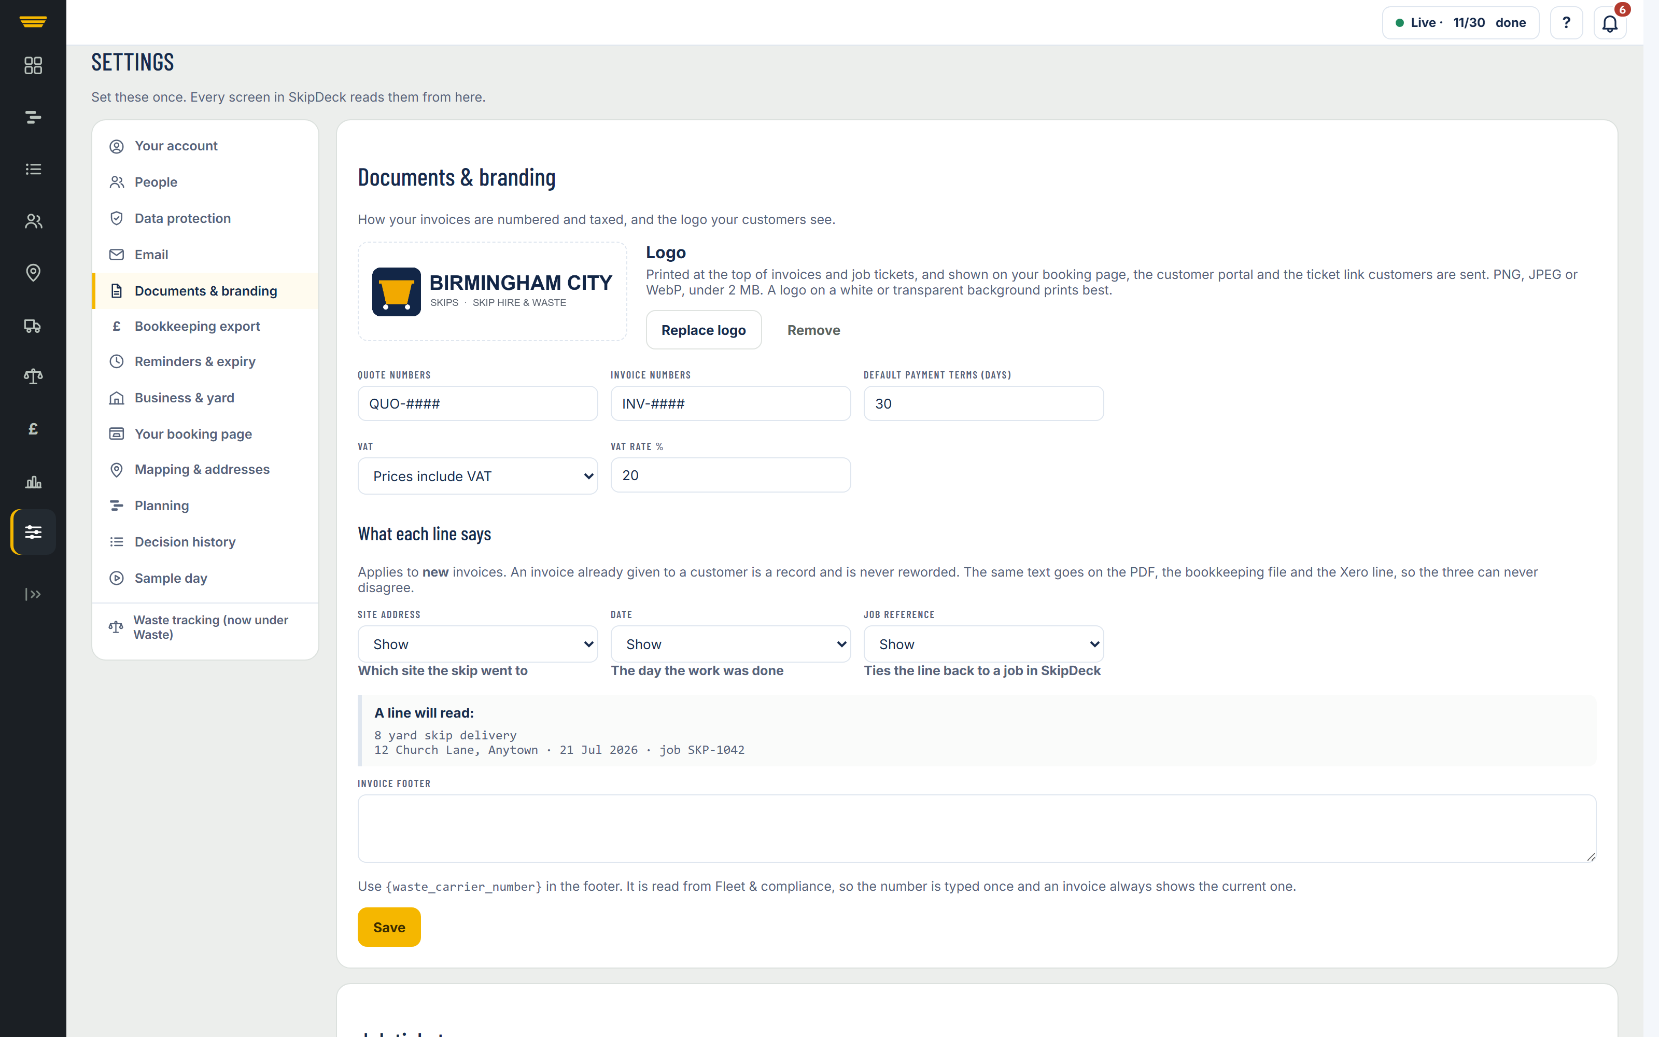Open the customers people icon in sidebar
The width and height of the screenshot is (1659, 1037).
coord(33,221)
